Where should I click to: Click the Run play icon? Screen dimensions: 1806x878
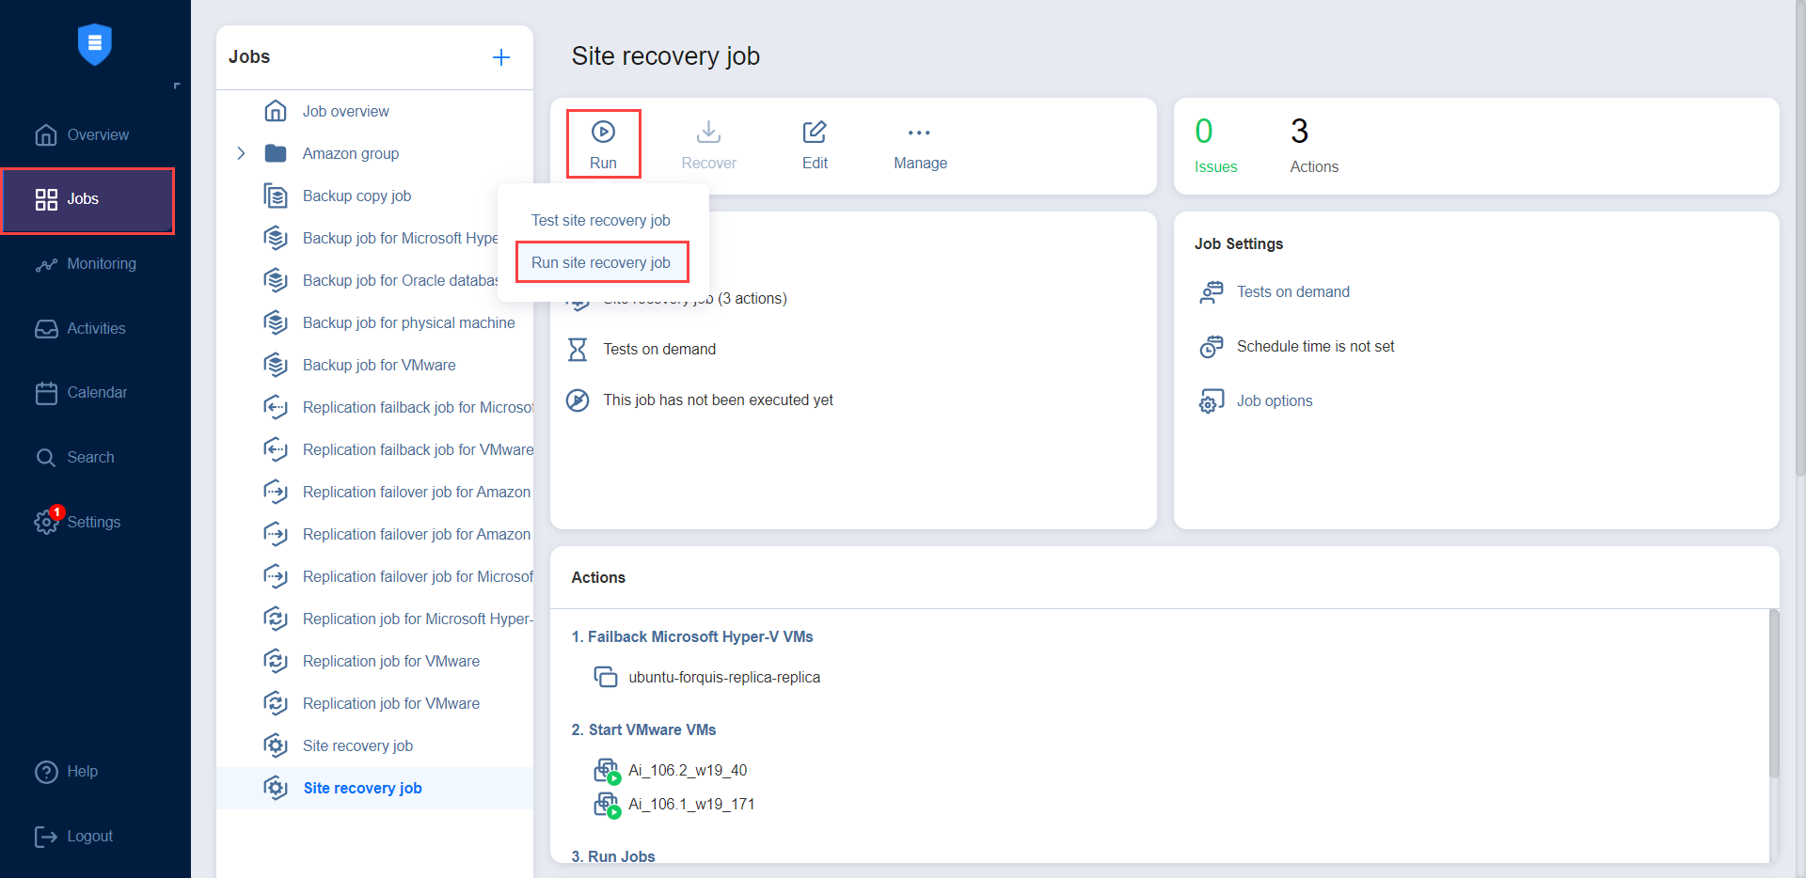(603, 133)
